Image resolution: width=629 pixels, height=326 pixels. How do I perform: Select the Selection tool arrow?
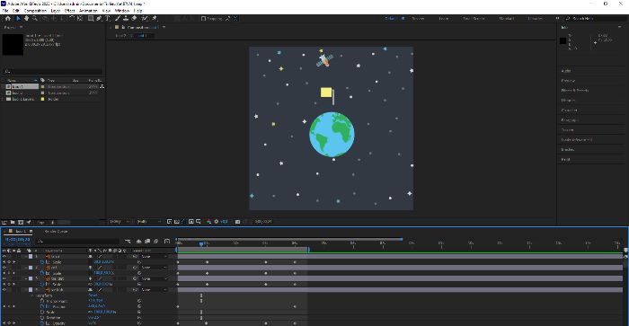[x=18, y=19]
